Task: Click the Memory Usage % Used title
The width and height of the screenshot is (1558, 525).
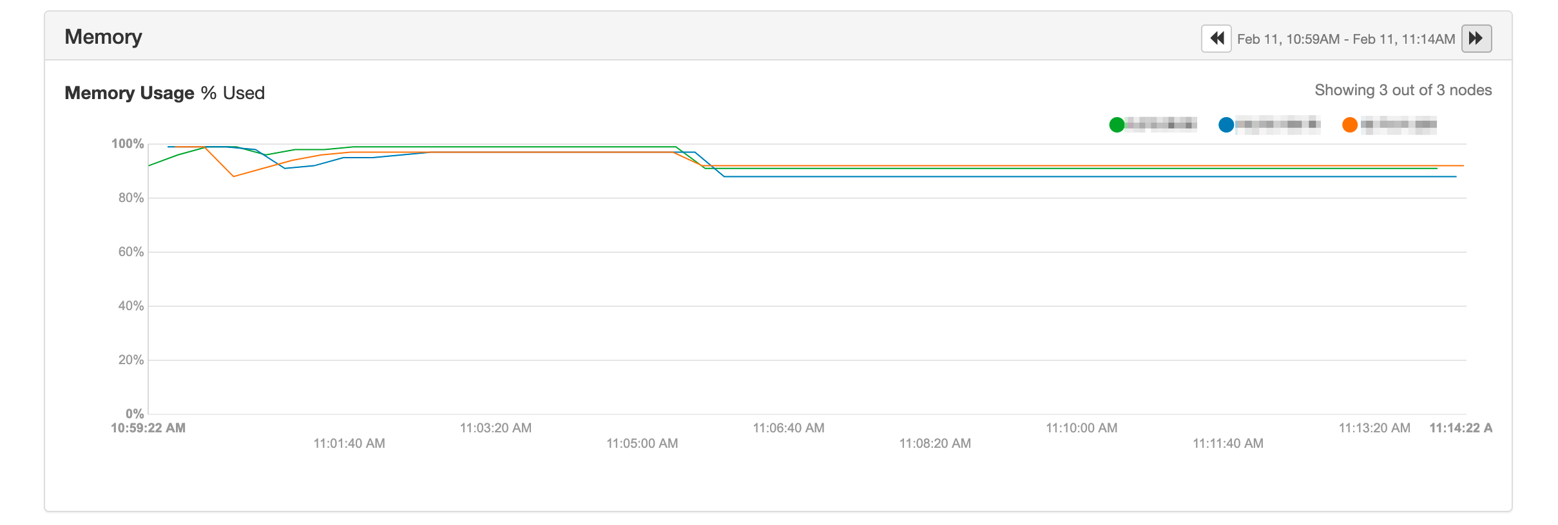Action: (164, 93)
